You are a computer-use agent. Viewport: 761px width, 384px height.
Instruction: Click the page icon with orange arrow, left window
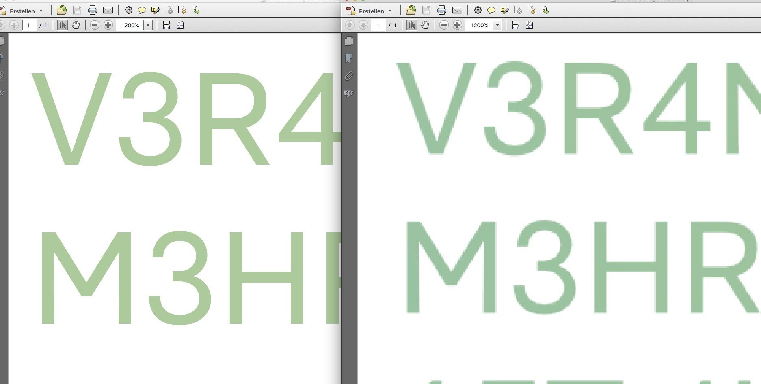182,10
